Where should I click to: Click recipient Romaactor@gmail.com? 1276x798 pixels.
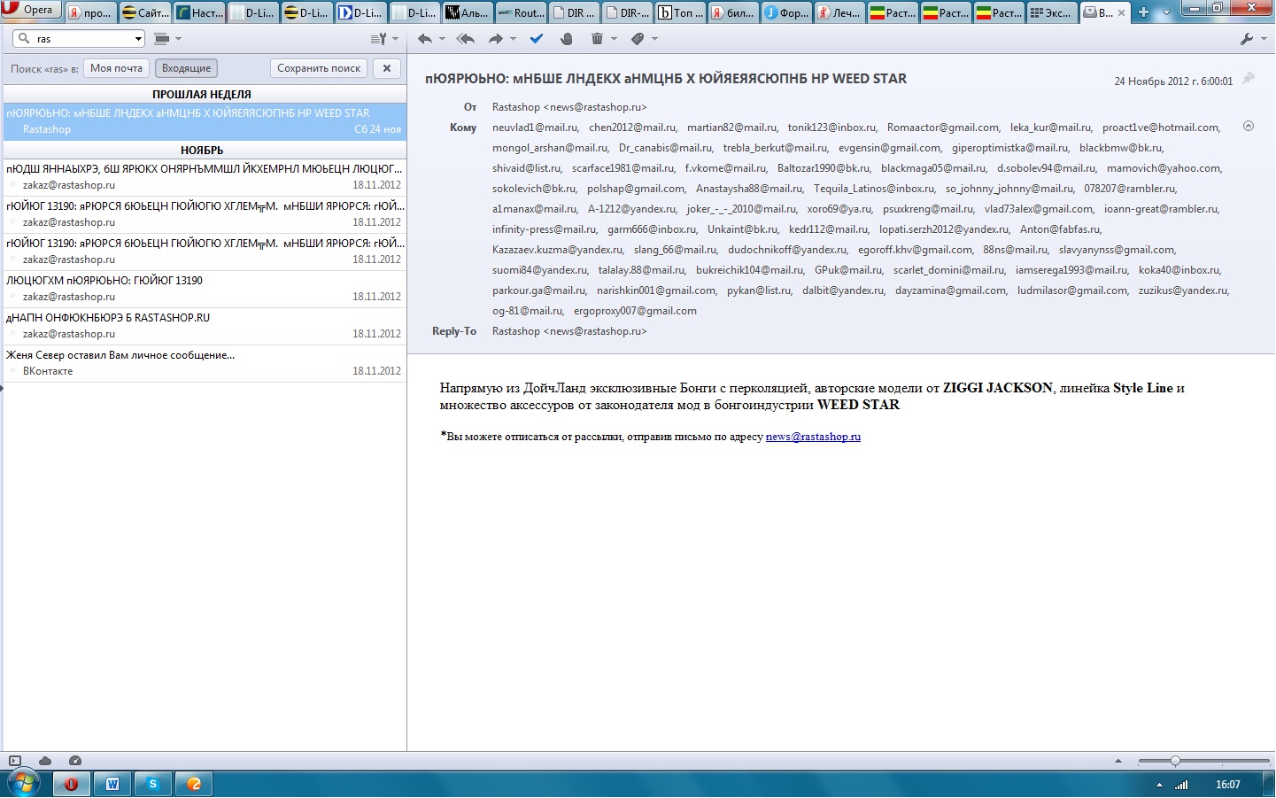942,128
